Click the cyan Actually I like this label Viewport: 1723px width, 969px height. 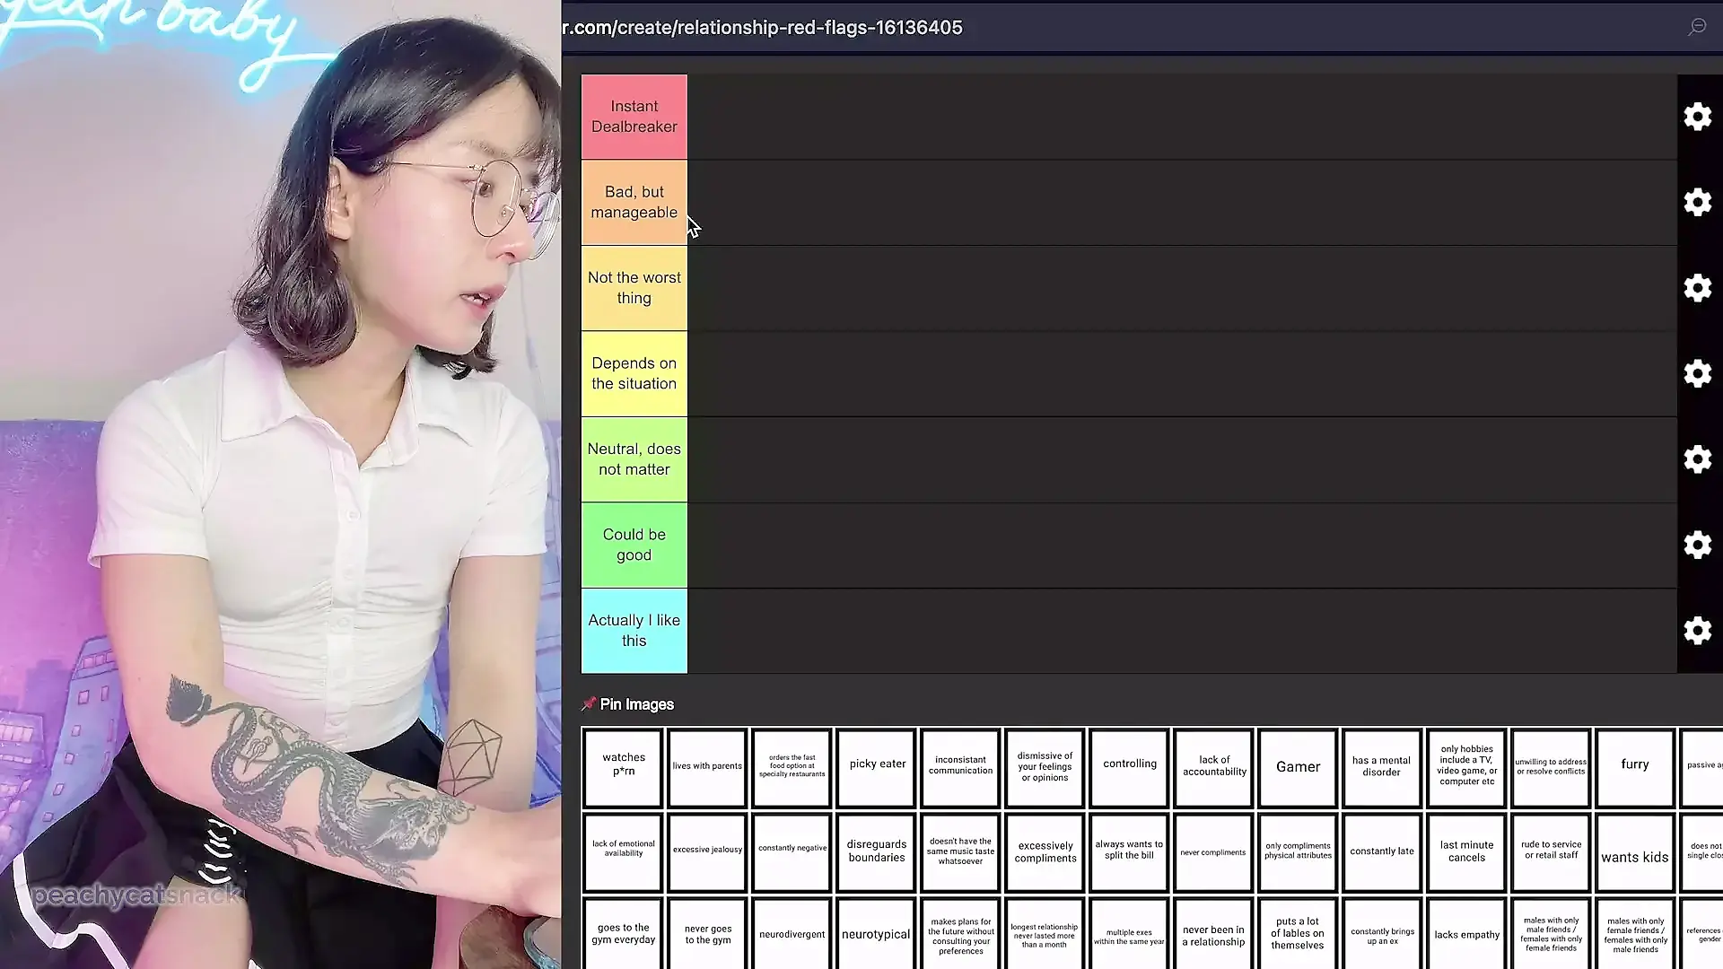click(x=634, y=631)
